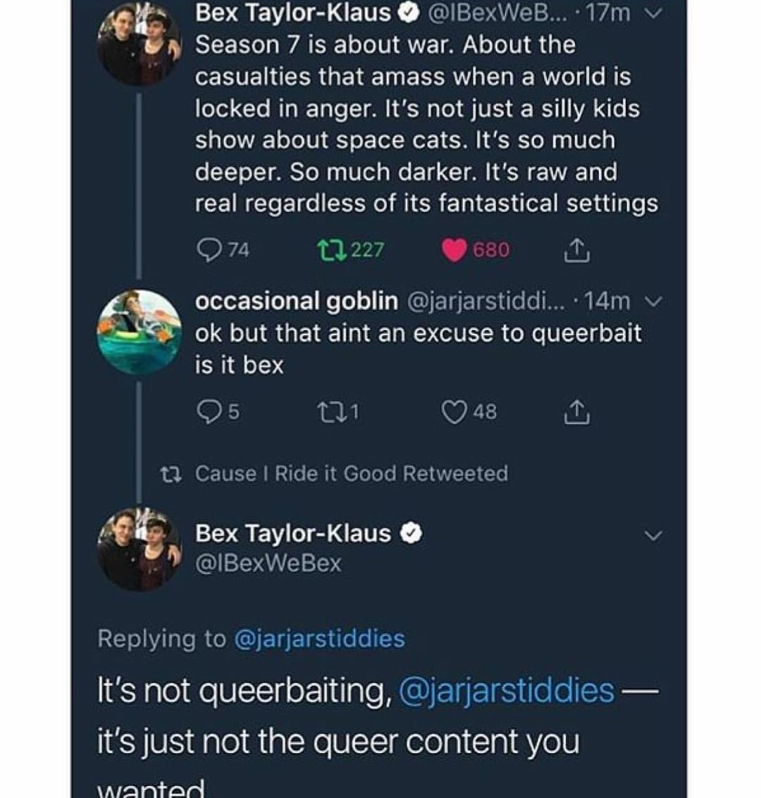Image resolution: width=761 pixels, height=798 pixels.
Task: Share occasional goblin's queerbait tweet
Action: (x=576, y=411)
